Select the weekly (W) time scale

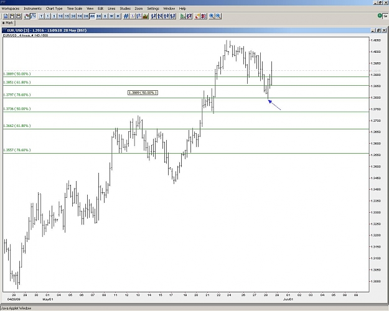[111, 16]
